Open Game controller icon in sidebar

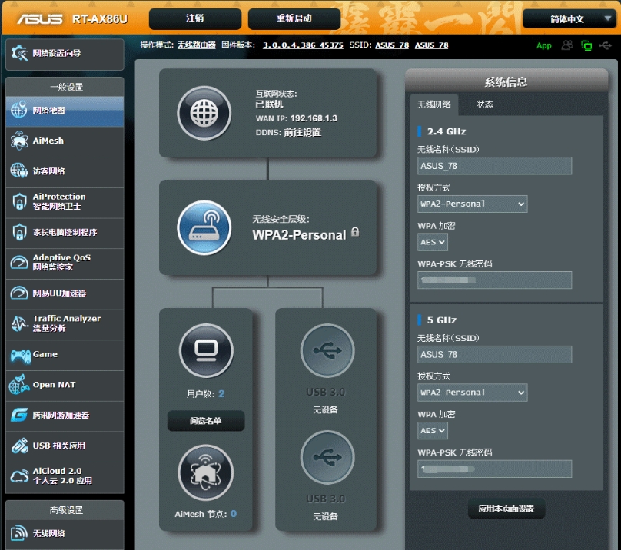[x=20, y=355]
